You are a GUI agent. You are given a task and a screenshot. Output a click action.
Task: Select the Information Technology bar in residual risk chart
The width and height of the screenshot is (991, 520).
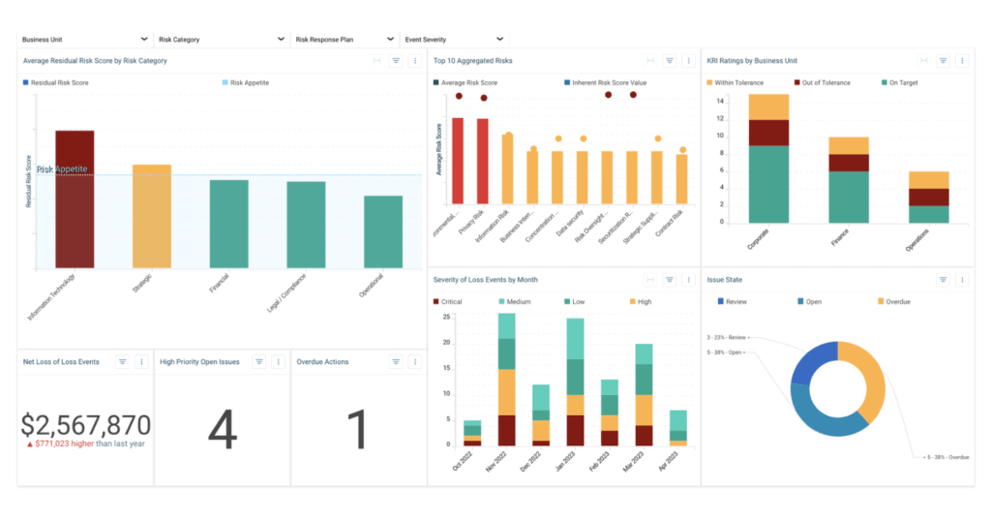coord(75,199)
